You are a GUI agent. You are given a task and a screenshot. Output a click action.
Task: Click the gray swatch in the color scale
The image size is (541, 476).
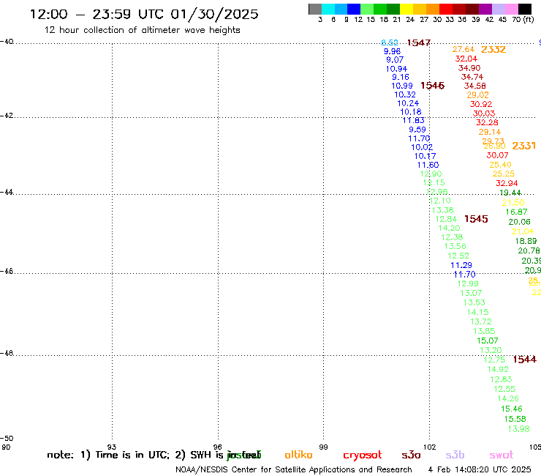coord(315,9)
